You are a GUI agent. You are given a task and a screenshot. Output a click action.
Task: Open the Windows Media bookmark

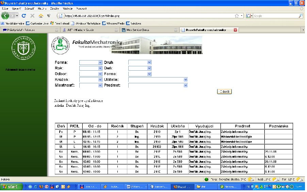pyautogui.click(x=113, y=23)
